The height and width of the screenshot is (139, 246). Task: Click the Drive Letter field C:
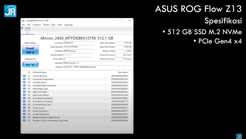[78, 59]
